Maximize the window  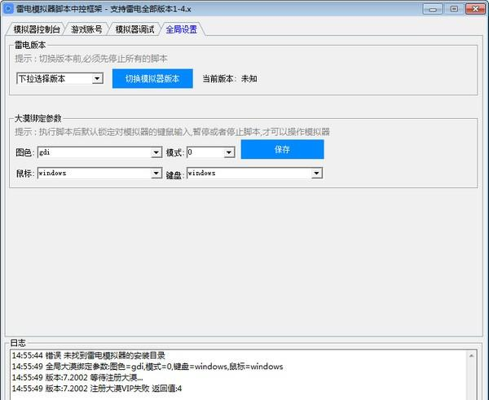coord(454,9)
